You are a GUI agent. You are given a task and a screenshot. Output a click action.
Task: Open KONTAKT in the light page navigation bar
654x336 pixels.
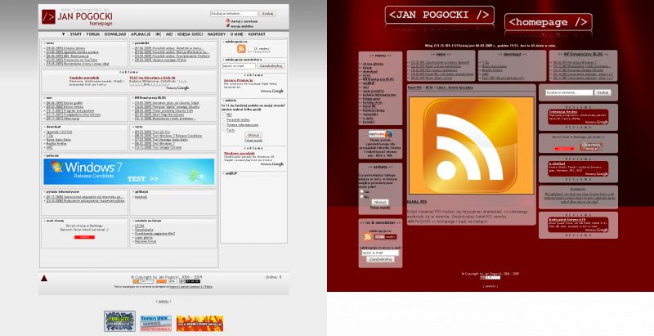257,34
